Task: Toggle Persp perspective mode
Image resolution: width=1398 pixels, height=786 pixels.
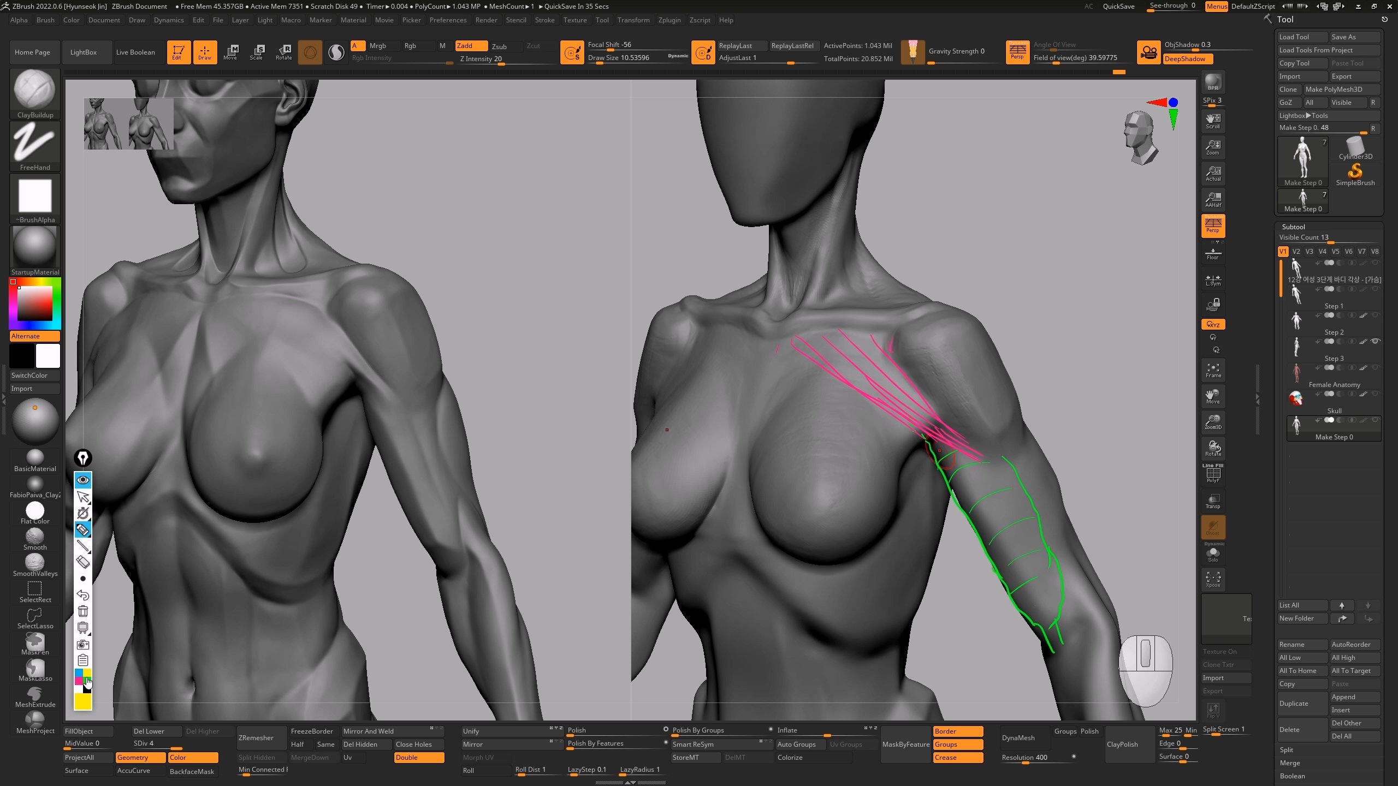Action: click(1213, 225)
